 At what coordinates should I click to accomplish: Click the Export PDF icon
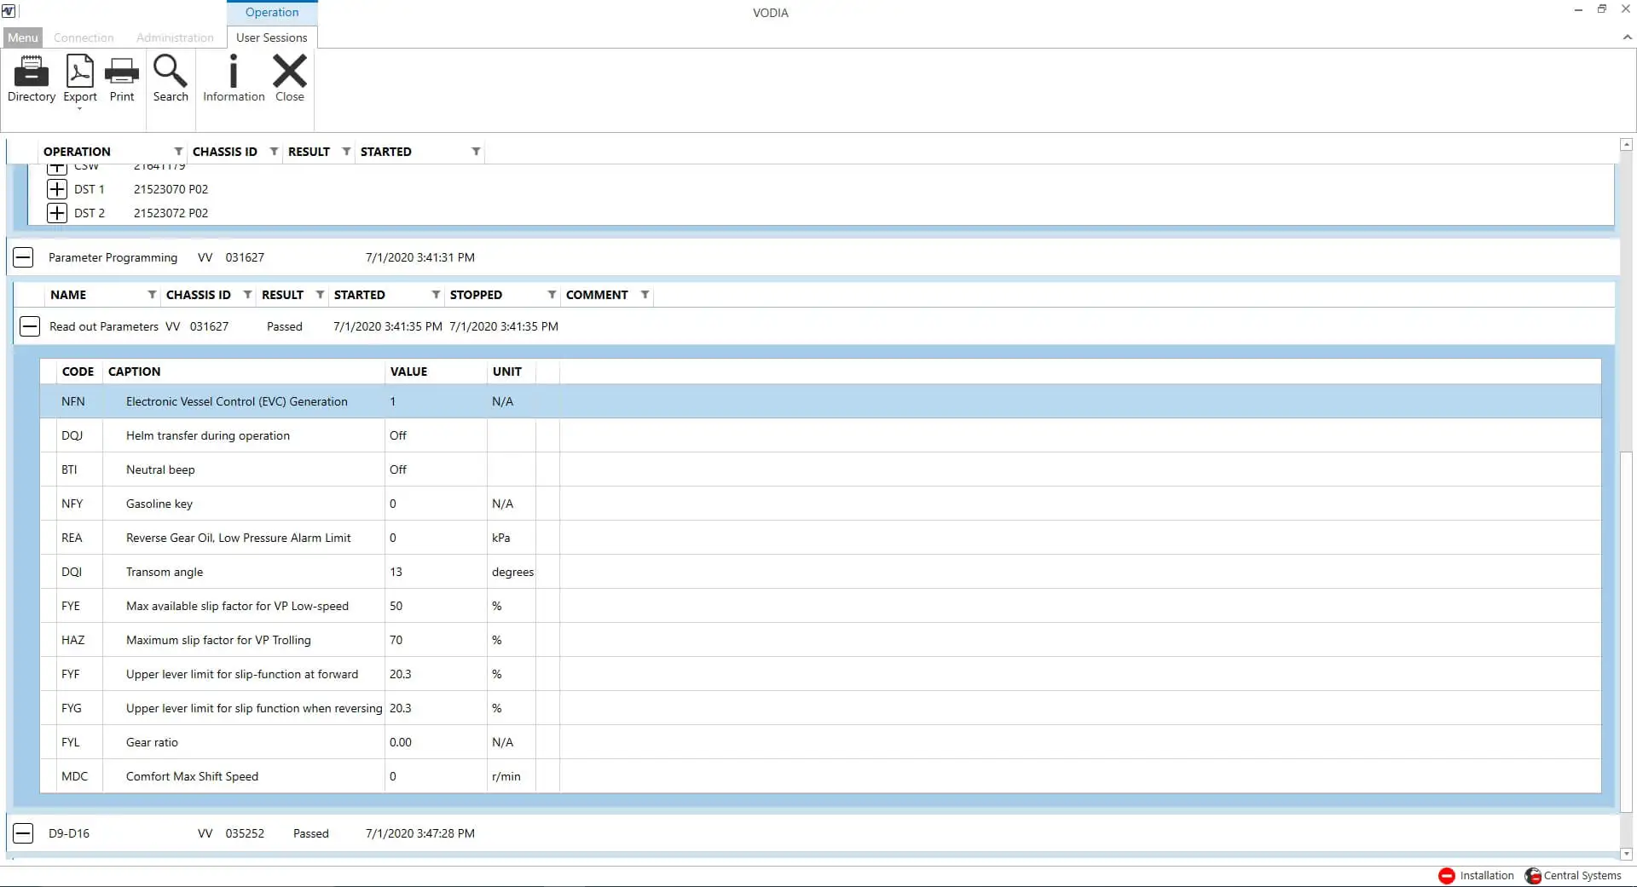coord(78,75)
